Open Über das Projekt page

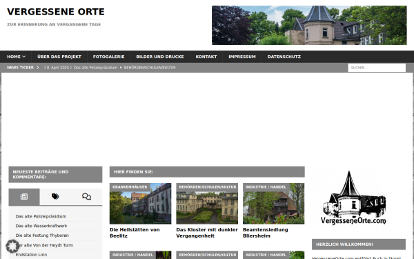pyautogui.click(x=59, y=57)
